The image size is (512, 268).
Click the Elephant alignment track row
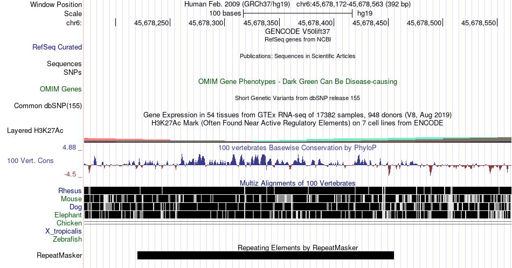click(297, 215)
